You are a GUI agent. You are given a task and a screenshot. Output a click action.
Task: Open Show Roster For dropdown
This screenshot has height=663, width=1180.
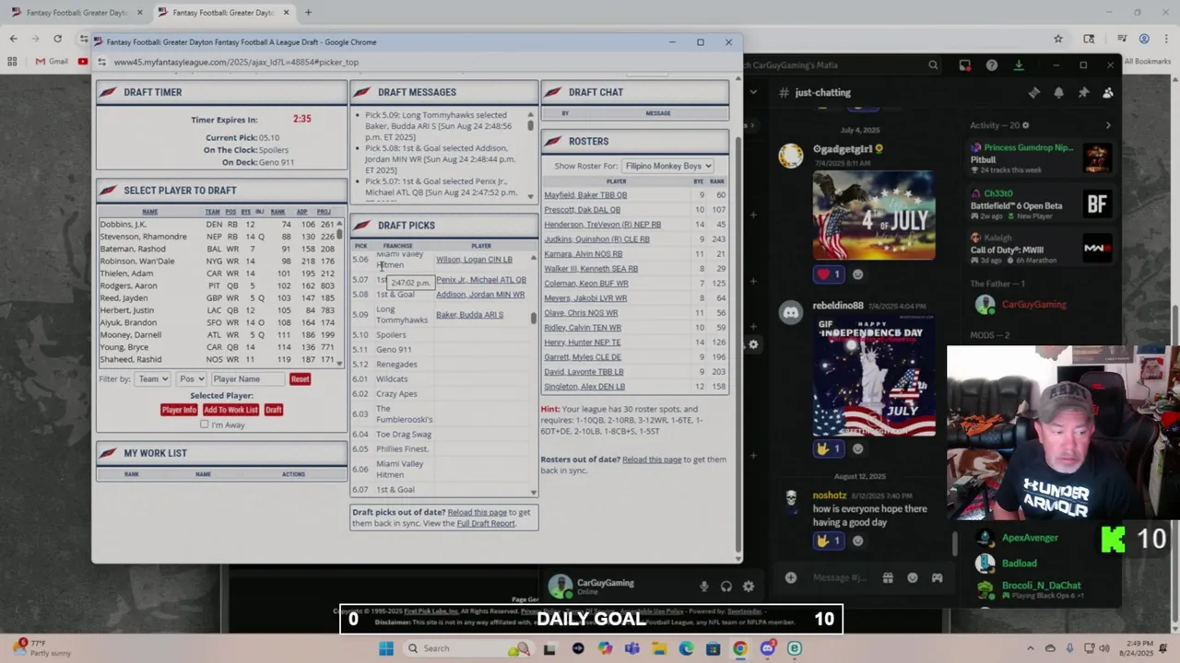(x=667, y=166)
